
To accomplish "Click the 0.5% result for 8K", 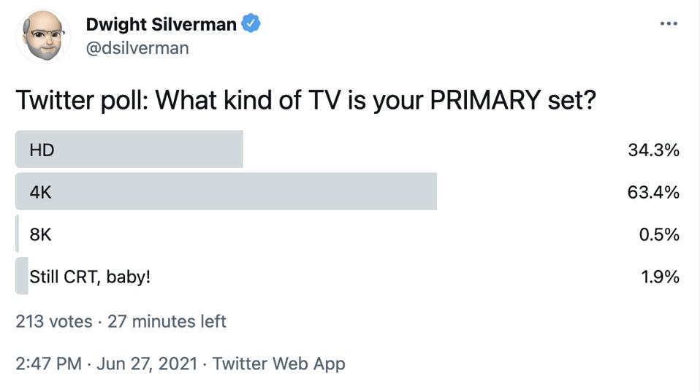I will tap(659, 234).
